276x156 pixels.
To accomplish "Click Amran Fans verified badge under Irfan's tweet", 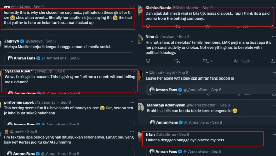I will tap(180, 151).
